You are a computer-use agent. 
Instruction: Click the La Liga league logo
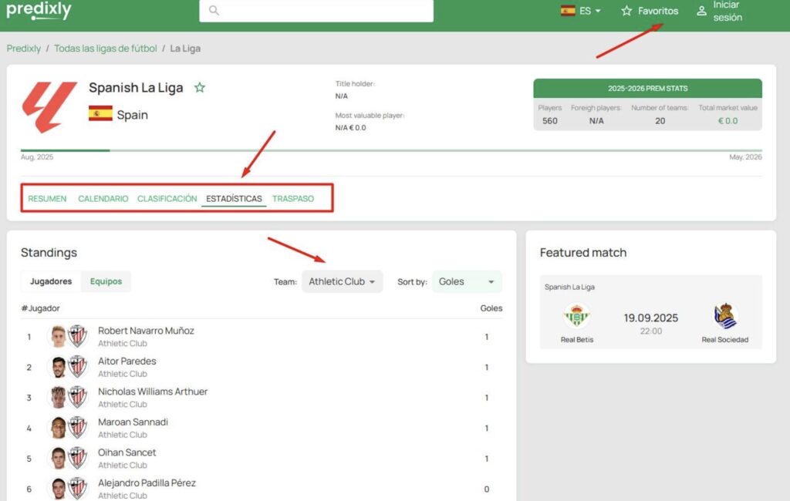(x=49, y=107)
